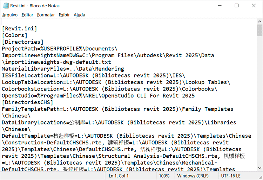
Task: Close the Revit.ini Notepad window
Action: (254, 6)
